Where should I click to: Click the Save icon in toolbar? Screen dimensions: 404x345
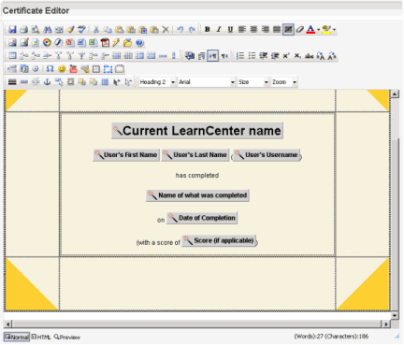click(x=12, y=30)
